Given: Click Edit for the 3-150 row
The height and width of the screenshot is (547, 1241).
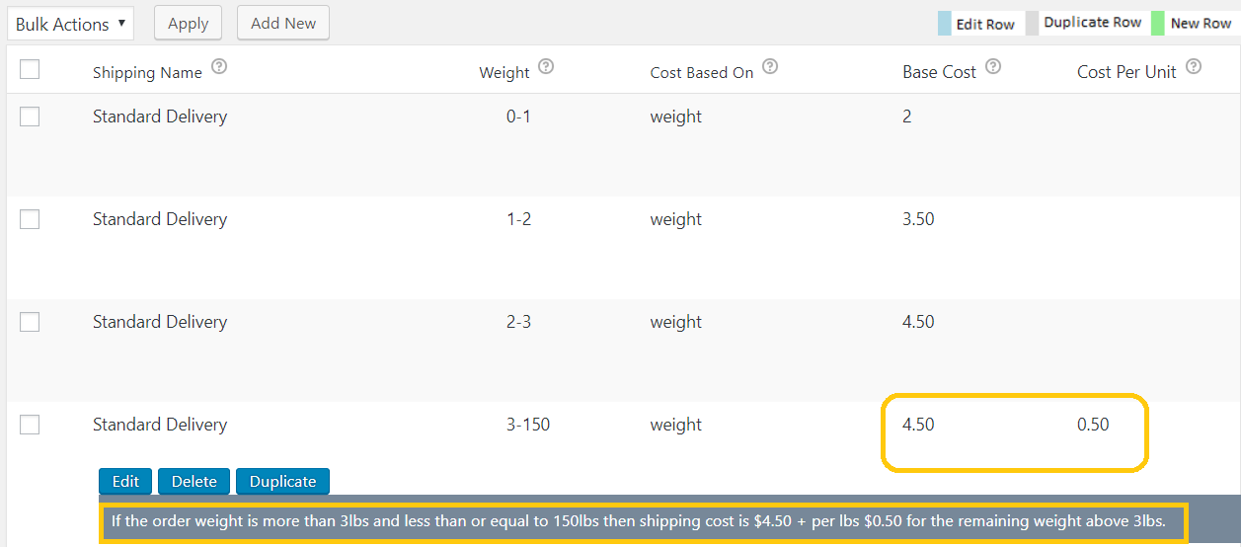Looking at the screenshot, I should [125, 481].
